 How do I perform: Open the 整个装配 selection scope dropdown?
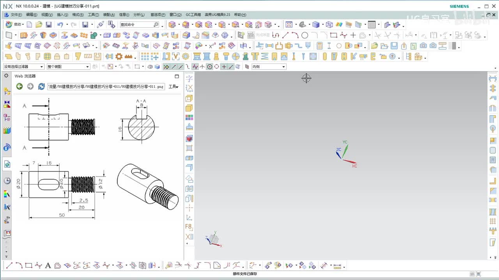68,66
